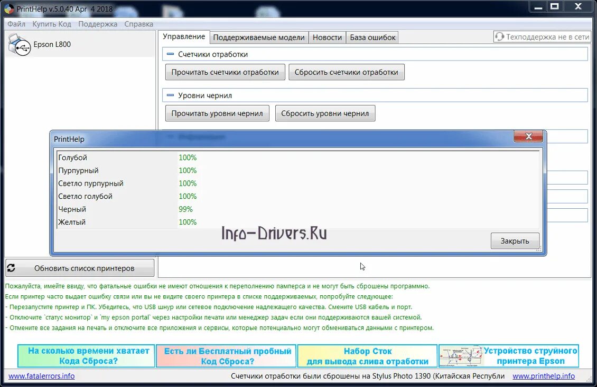This screenshot has height=387, width=597.
Task: Collapse the Счетчики отработки section
Action: click(171, 54)
